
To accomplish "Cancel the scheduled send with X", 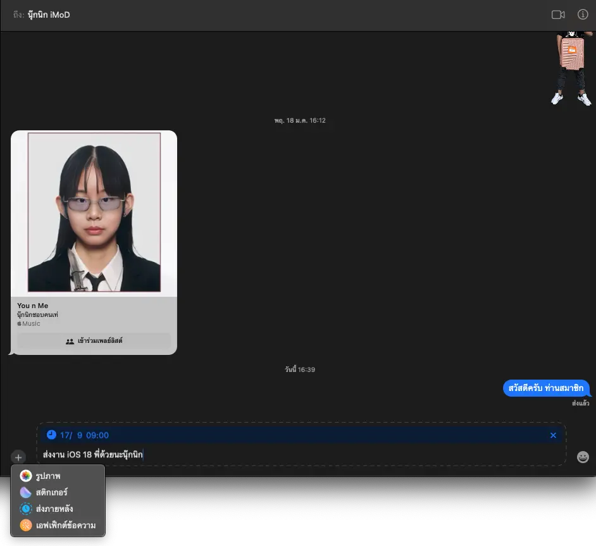I will [x=553, y=435].
